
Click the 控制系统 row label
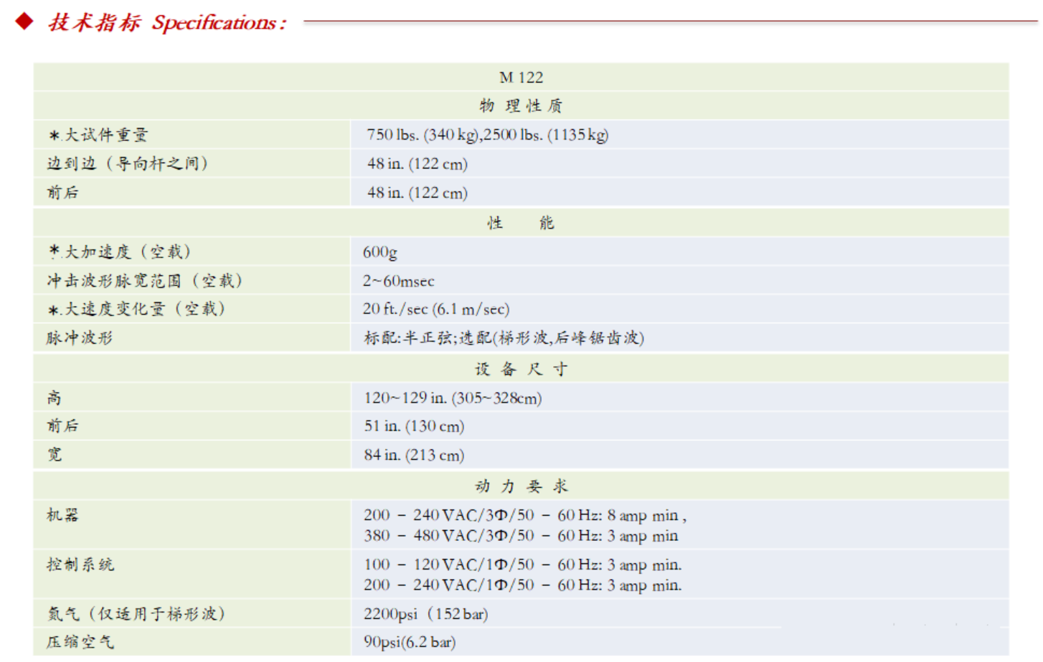coord(80,565)
